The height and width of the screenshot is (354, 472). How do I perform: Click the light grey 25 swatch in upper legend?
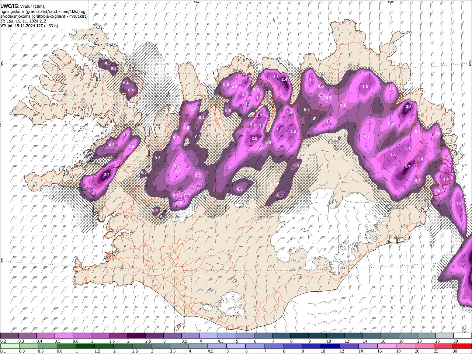tap(445, 336)
